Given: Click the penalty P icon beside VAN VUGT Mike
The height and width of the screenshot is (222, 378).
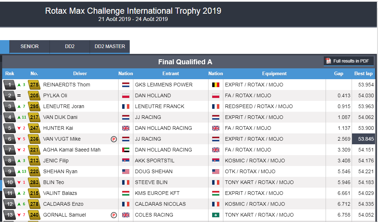Looking at the screenshot, I should [114, 139].
